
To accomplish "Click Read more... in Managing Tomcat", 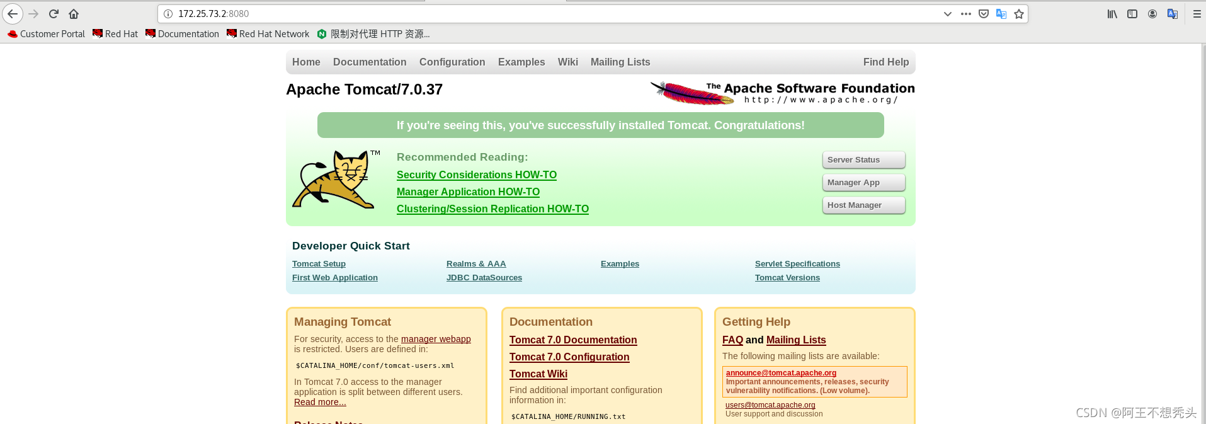I will 320,402.
